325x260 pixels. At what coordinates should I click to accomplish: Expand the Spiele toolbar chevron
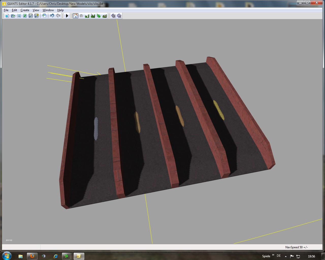[273, 255]
